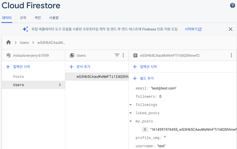Switch to the 색인 tab
The width and height of the screenshot is (237, 149).
tap(38, 18)
